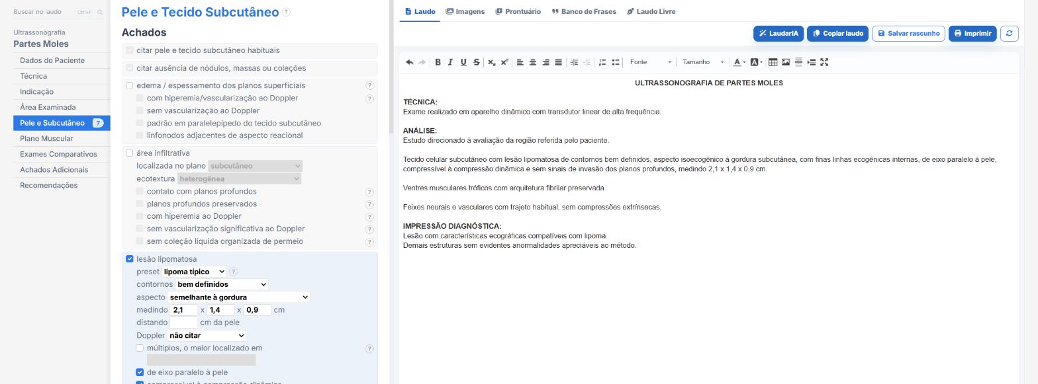
Task: Check múltiplos, o maior localizado em
Action: (x=140, y=348)
